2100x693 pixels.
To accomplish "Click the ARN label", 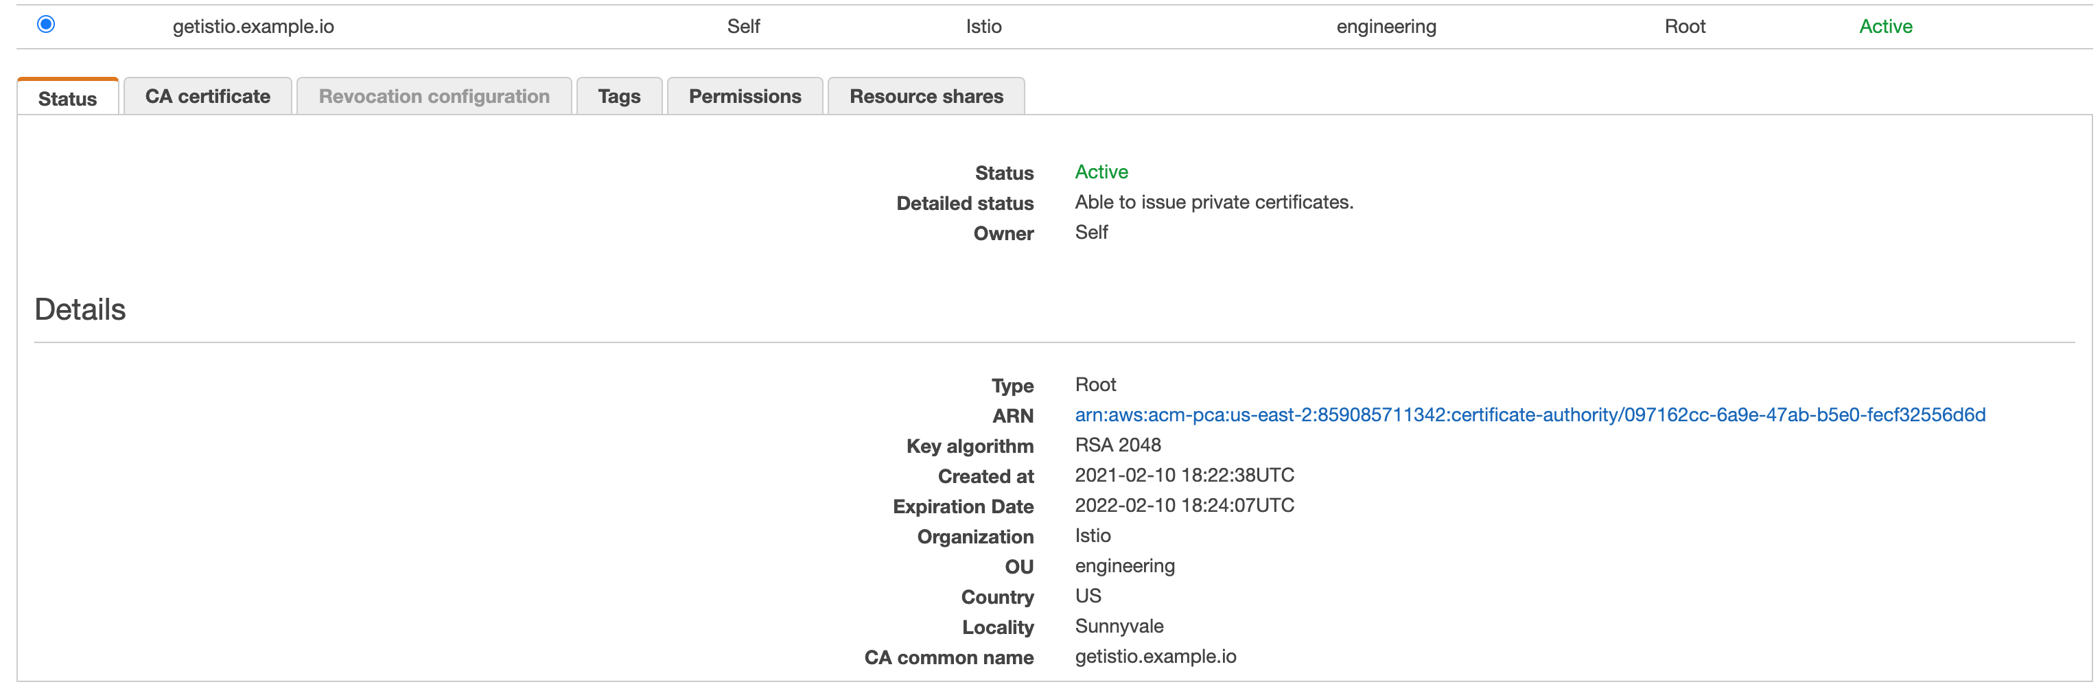I will tap(1012, 416).
